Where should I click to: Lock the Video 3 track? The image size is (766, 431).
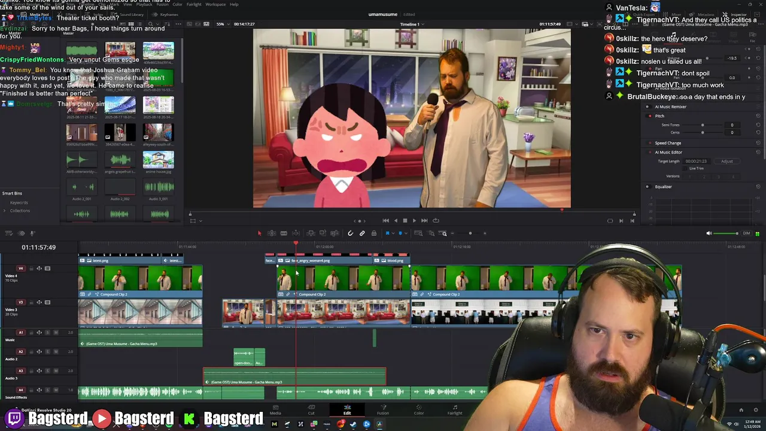[x=31, y=302]
